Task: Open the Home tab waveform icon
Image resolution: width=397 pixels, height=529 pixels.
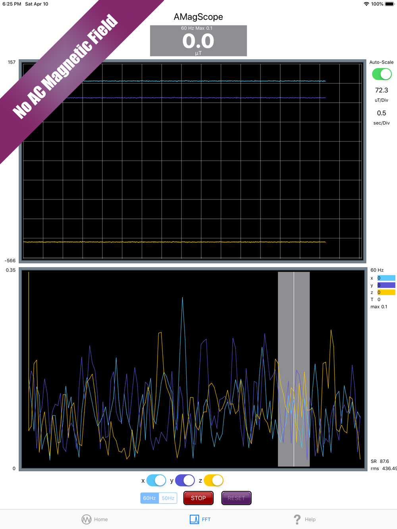Action: tap(87, 519)
